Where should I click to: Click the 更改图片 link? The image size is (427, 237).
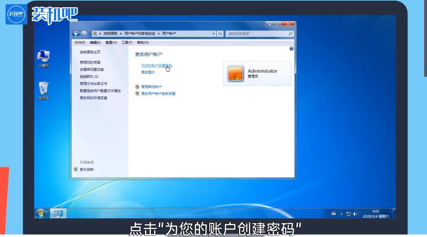[x=148, y=72]
